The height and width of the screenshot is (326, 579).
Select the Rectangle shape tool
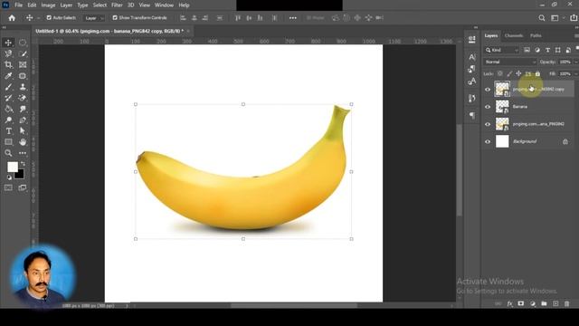(8, 142)
